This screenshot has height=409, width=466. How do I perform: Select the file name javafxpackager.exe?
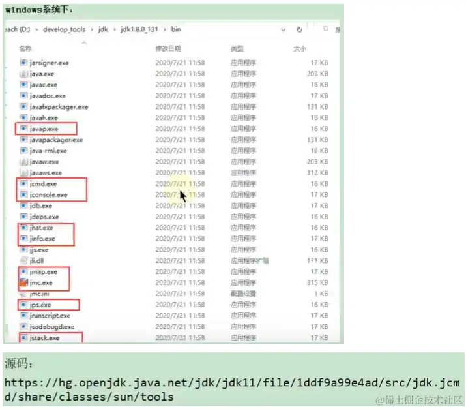[59, 107]
